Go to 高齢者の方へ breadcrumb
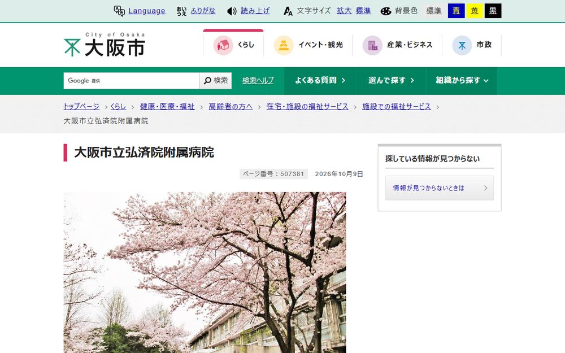This screenshot has height=353, width=565. tap(231, 107)
